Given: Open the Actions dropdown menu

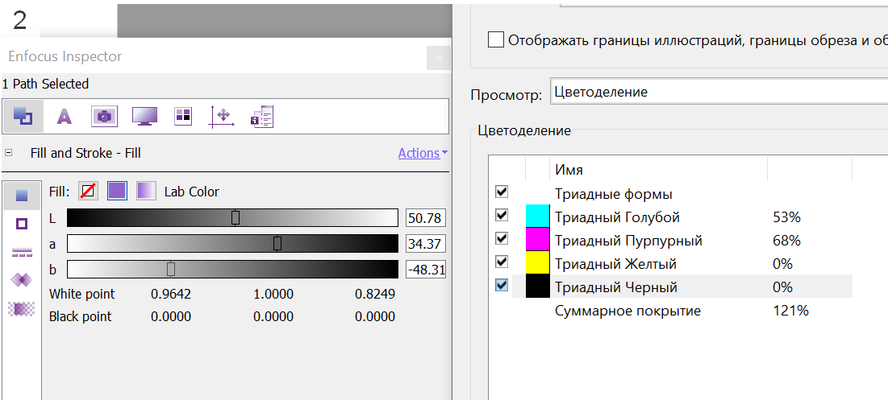Looking at the screenshot, I should click(x=423, y=153).
